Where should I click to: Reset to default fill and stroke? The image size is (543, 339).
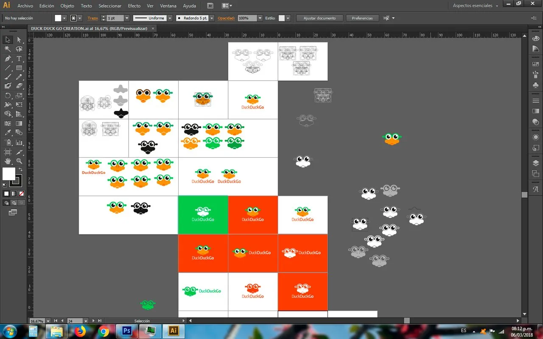(x=5, y=185)
